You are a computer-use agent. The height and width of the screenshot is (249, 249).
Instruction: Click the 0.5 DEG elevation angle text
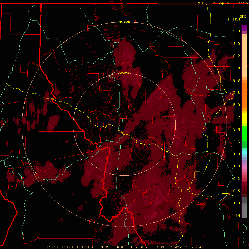click(x=139, y=247)
